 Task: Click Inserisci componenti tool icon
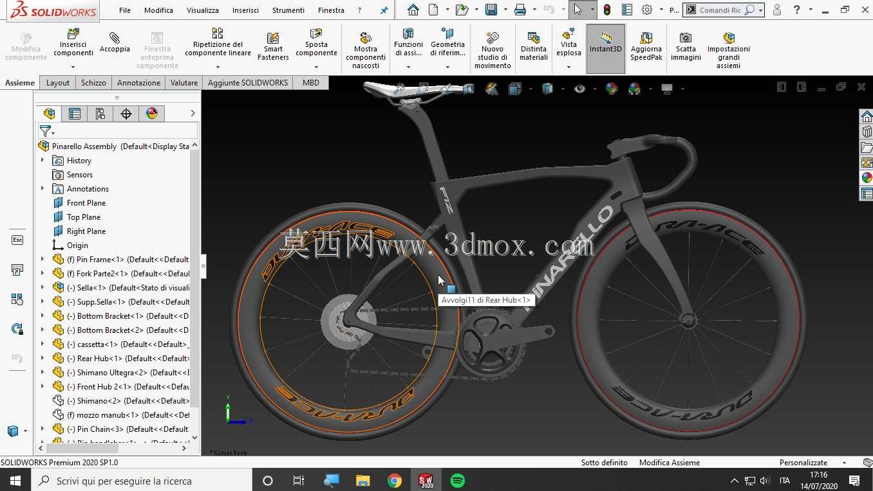click(73, 33)
